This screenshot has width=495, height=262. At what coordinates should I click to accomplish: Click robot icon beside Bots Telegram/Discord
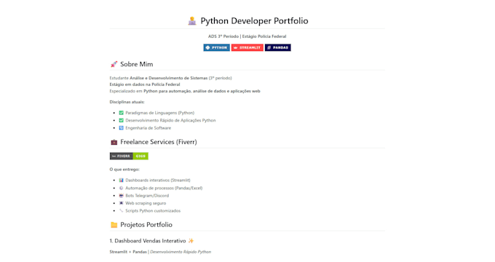coord(122,195)
